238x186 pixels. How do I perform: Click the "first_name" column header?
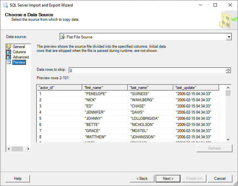coord(105,88)
